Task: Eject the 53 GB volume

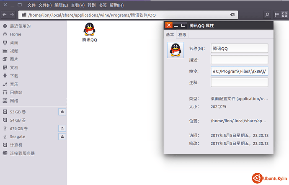Action: click(62, 112)
